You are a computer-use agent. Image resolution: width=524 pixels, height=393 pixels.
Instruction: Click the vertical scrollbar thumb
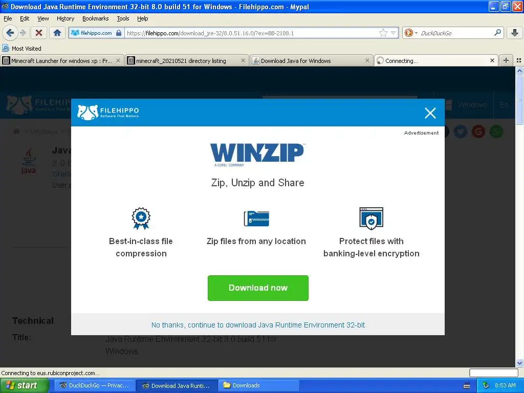click(x=519, y=100)
